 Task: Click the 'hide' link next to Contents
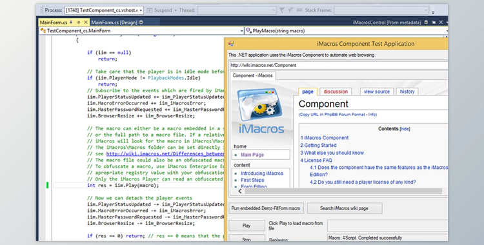[x=405, y=129]
